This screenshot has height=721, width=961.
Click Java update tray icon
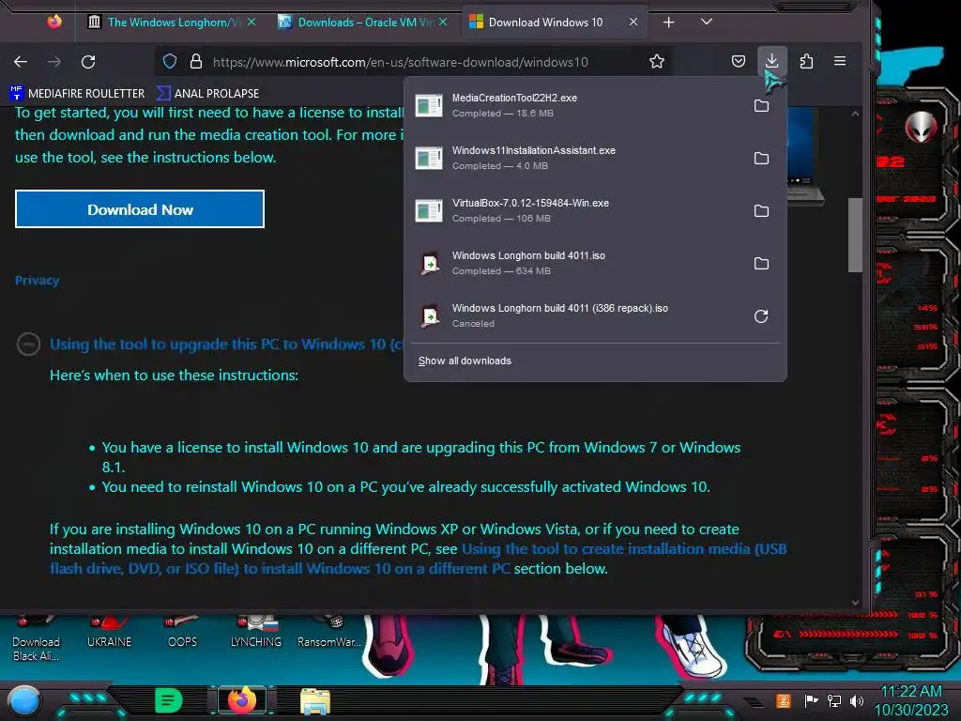click(784, 700)
